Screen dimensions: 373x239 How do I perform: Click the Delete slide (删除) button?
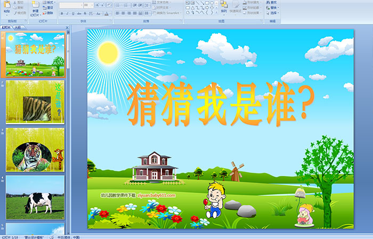(x=48, y=13)
